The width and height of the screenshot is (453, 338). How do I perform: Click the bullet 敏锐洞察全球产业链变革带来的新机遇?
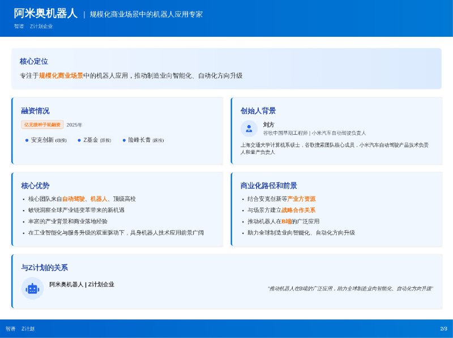point(76,210)
